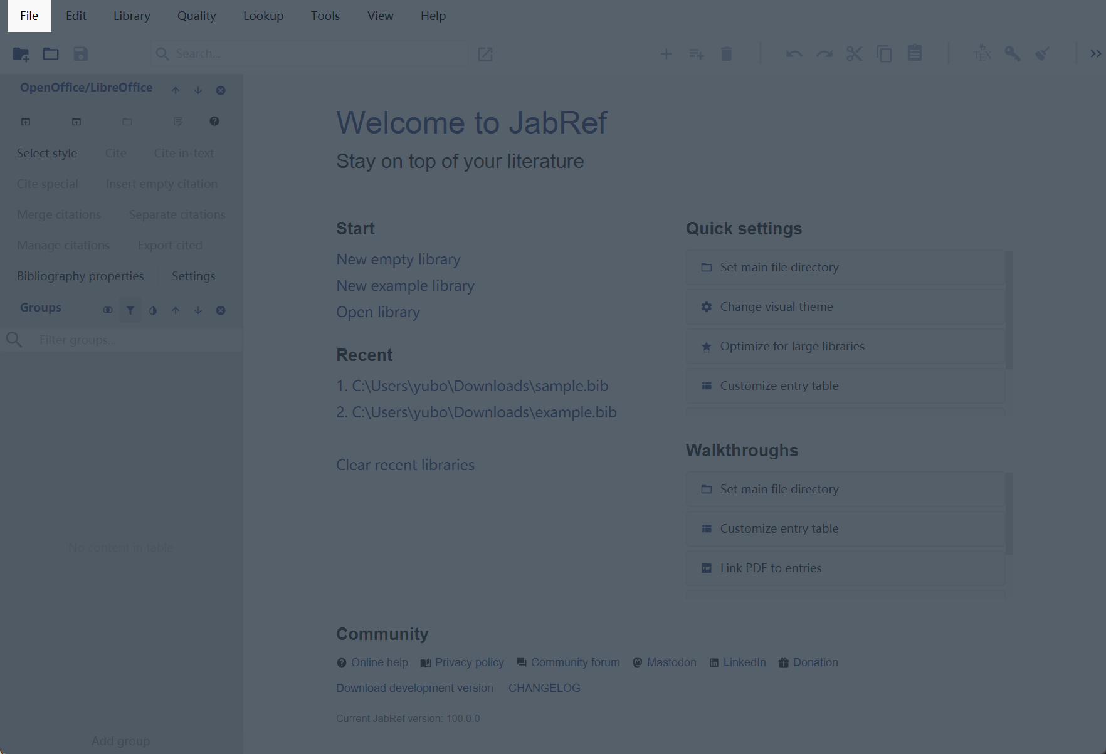Click the Copy icon

click(x=885, y=54)
